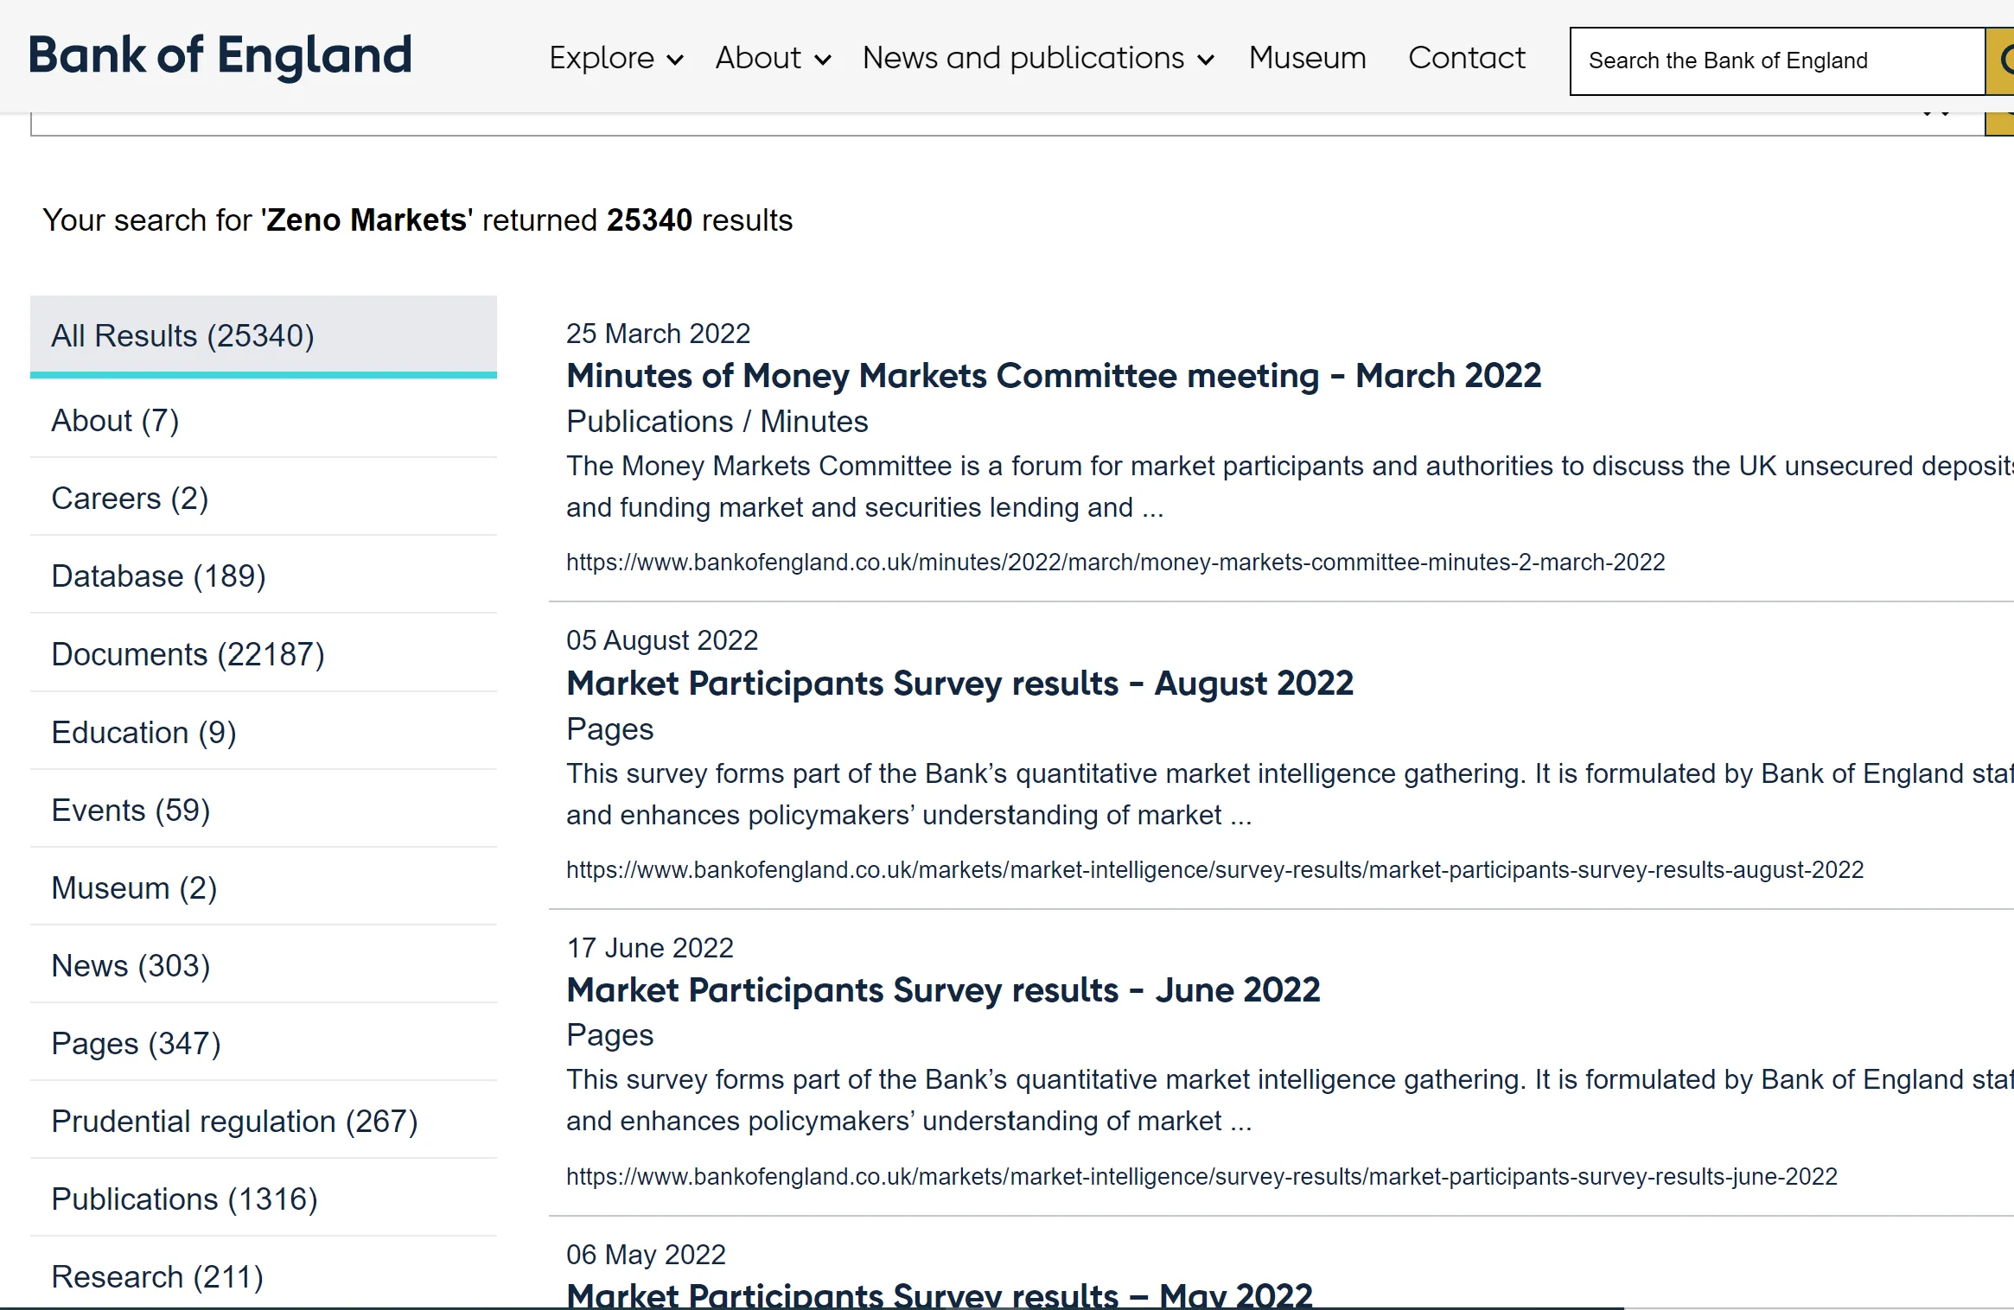Screen dimensions: 2014x1310
Task: Filter results by Museum (2)
Action: point(264,887)
